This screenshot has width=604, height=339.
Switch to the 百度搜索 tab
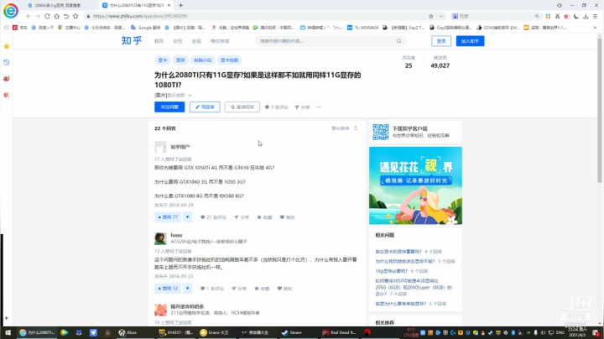(x=58, y=5)
